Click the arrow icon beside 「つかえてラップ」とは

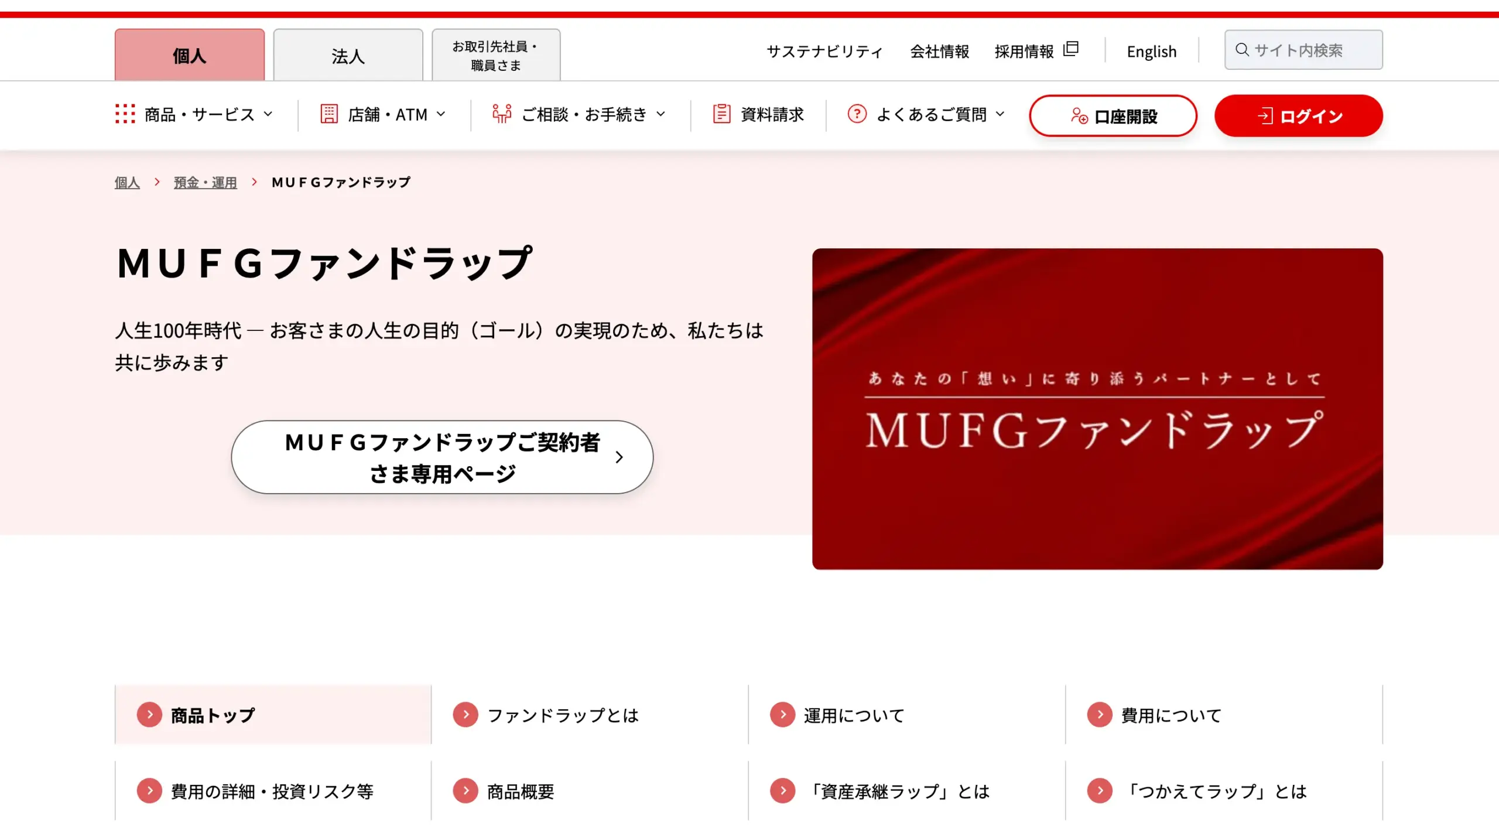pyautogui.click(x=1100, y=791)
